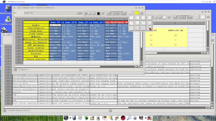Expand the yellow background color dropdown
This screenshot has width=216, height=121.
click(x=141, y=13)
